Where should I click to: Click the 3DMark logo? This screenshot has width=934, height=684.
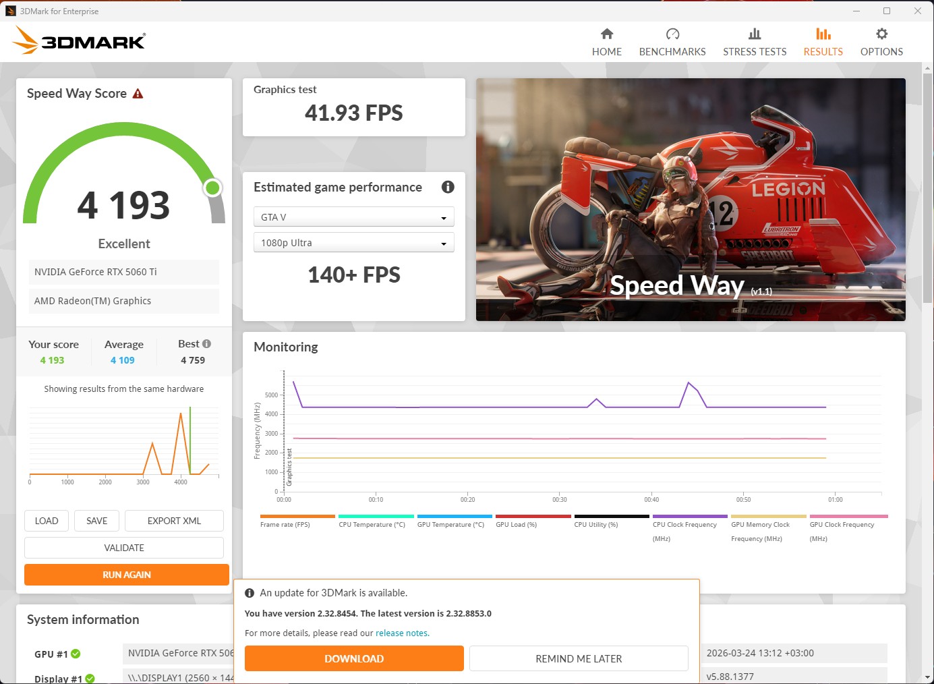pos(79,40)
